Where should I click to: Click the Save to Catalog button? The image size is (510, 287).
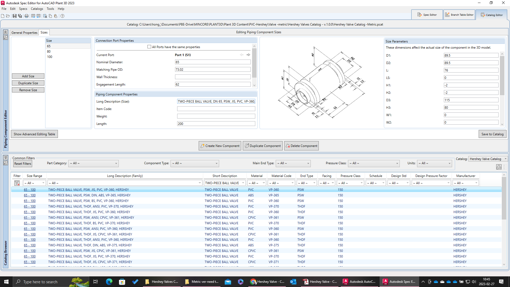pos(492,134)
